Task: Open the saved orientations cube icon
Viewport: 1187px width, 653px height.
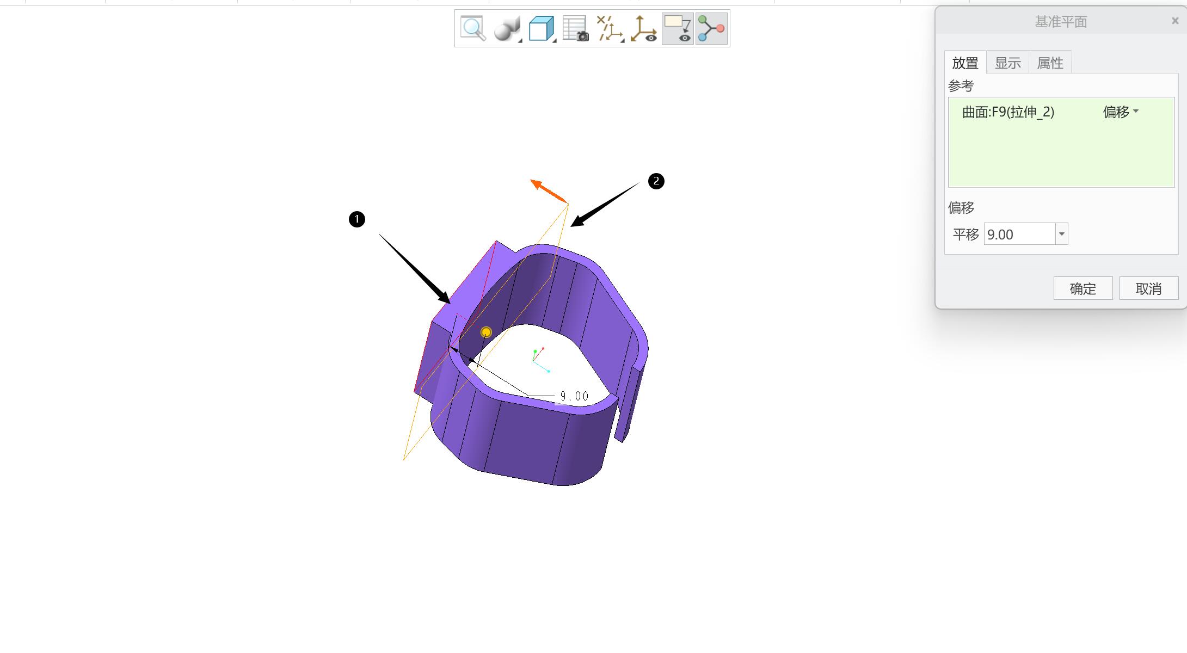Action: point(542,28)
